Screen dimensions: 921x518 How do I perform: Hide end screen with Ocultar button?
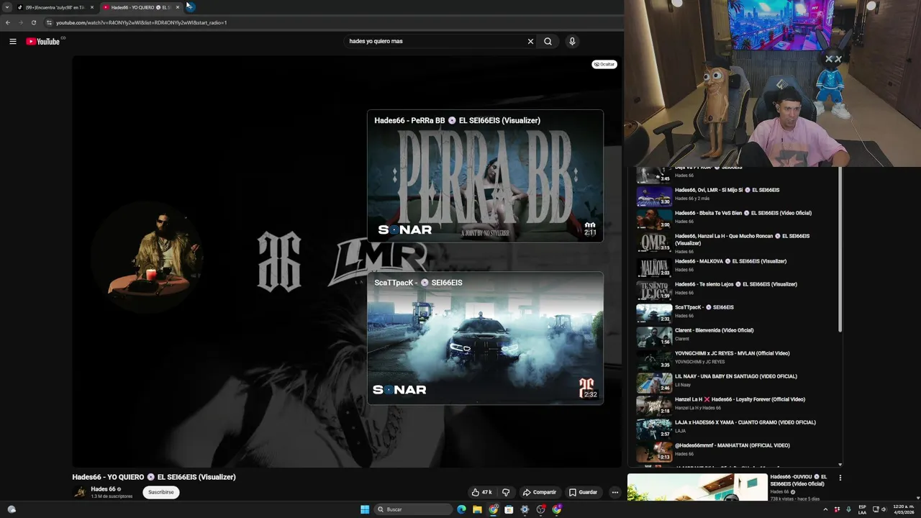click(604, 64)
